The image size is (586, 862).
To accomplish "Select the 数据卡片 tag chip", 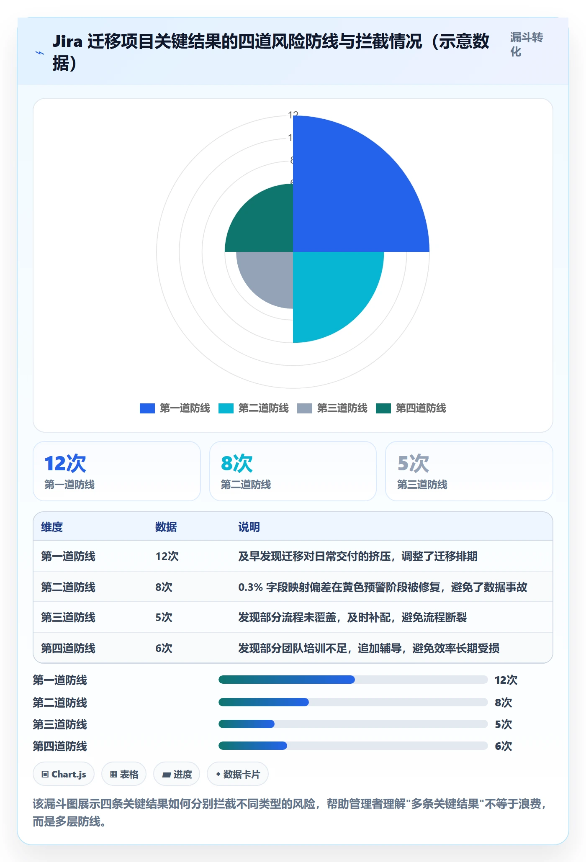I will (x=238, y=774).
